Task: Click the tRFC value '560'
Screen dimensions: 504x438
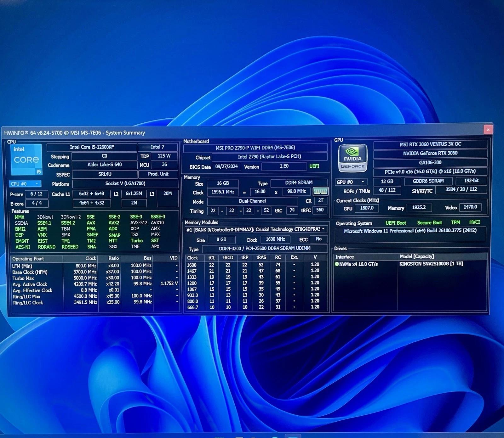Action: (x=320, y=210)
